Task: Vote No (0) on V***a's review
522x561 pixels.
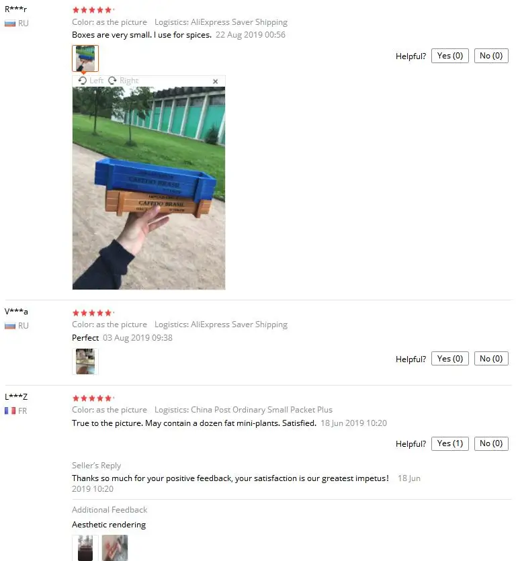Action: click(x=491, y=359)
